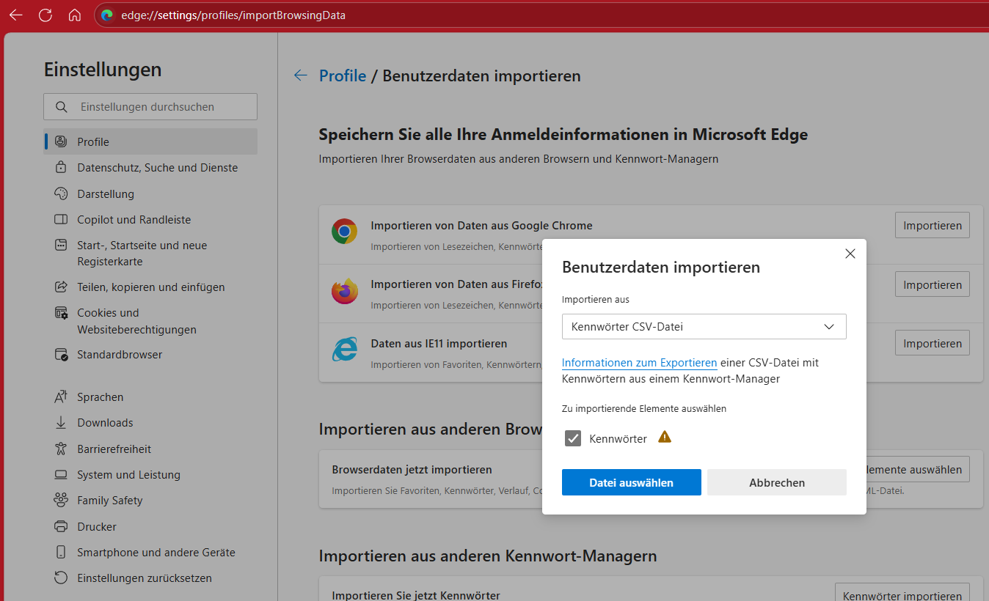Click the Barrierefreiheit icon
This screenshot has height=601, width=989.
coord(62,449)
